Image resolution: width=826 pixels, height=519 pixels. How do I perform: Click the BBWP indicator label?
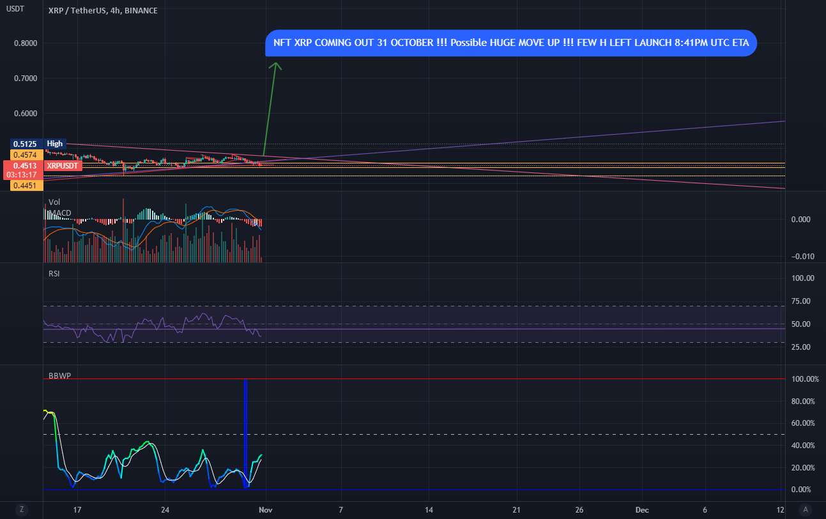point(59,376)
